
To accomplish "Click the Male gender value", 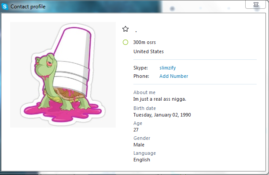I will pos(139,145).
